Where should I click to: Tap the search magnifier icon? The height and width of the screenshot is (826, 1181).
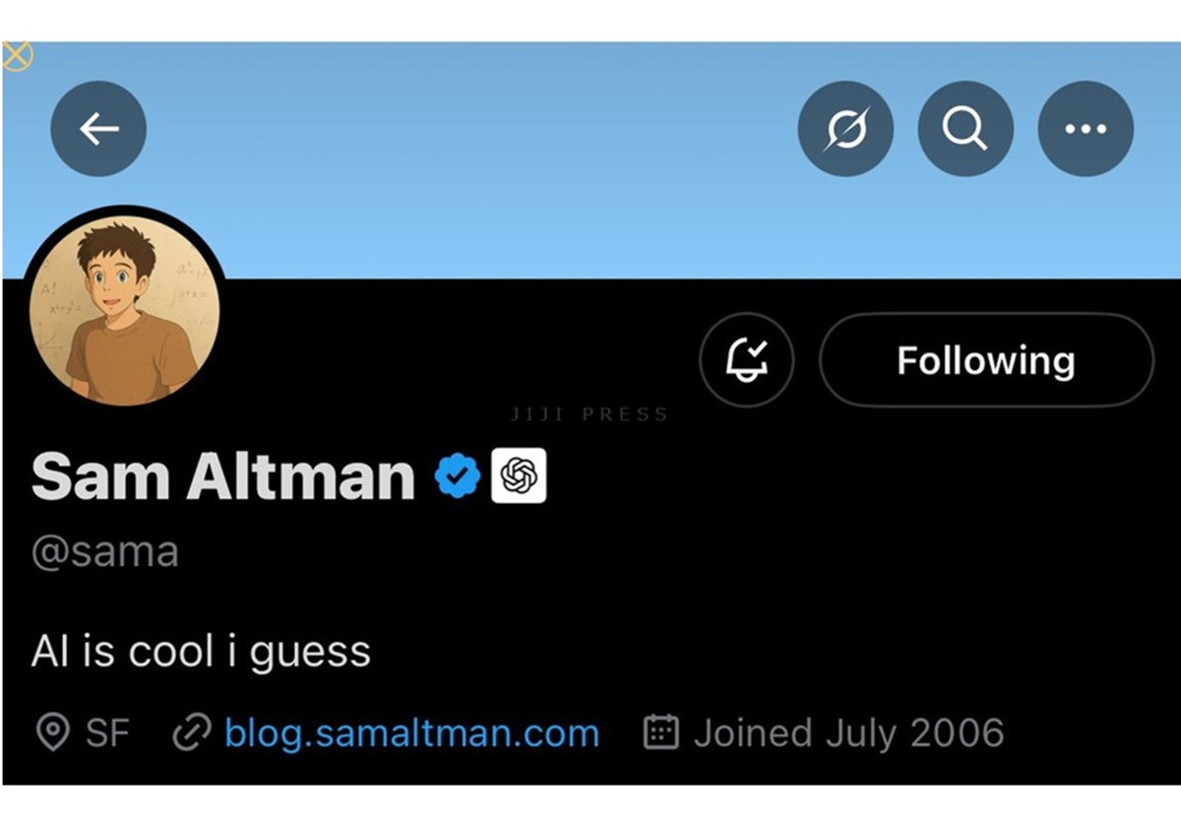pyautogui.click(x=965, y=129)
